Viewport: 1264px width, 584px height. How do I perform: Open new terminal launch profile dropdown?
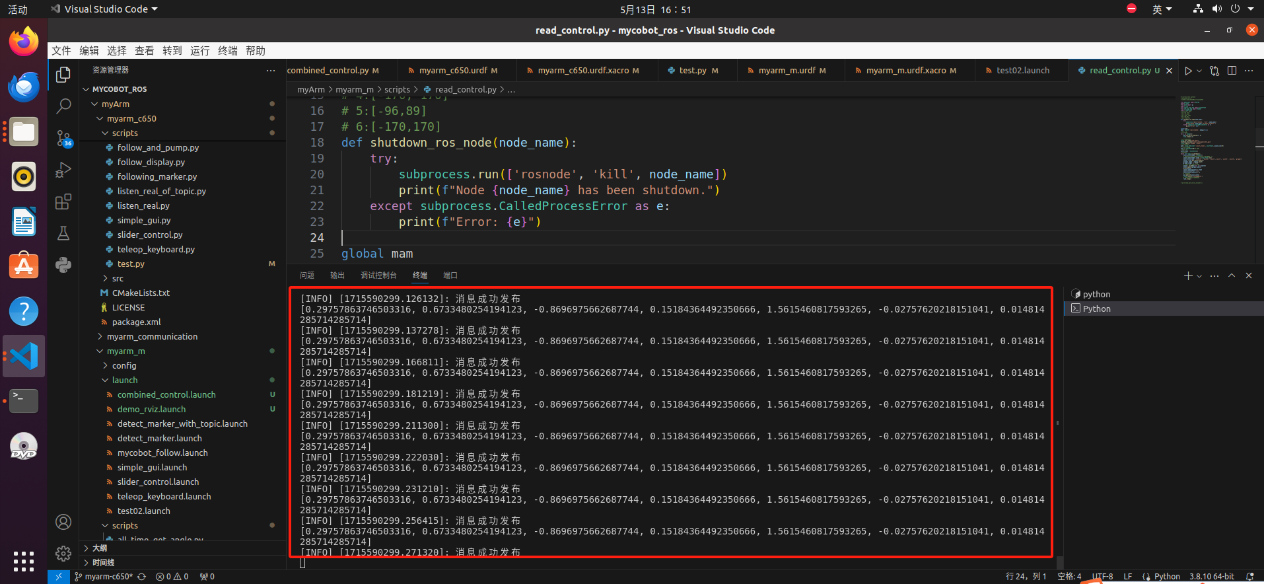(x=1199, y=275)
